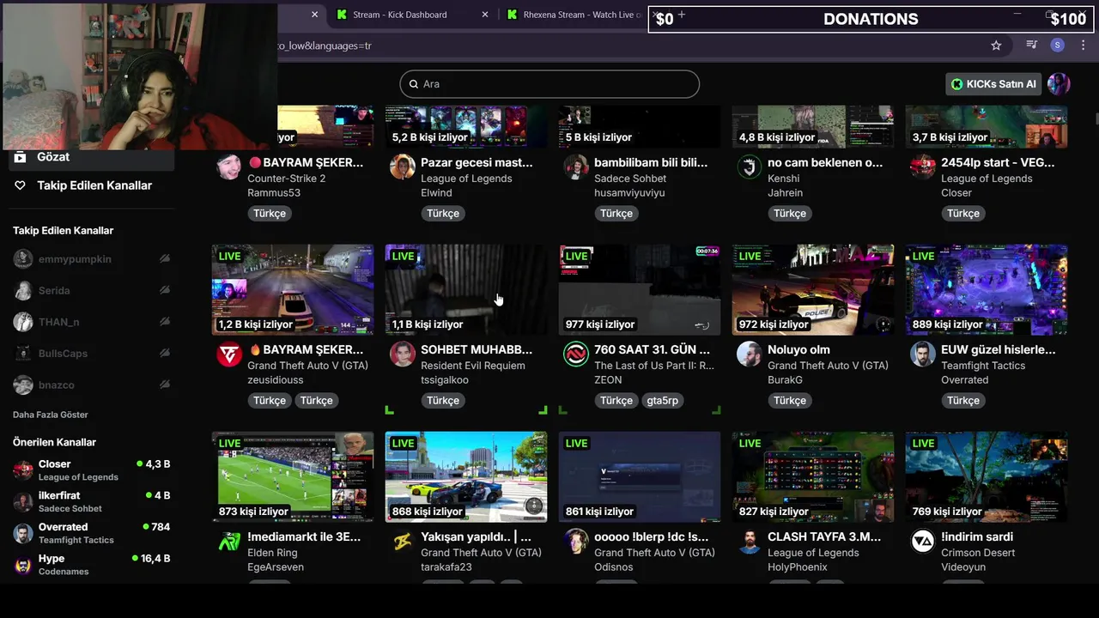Screen dimensions: 1099x618
Task: Click Jahrein's streamer avatar
Action: 749,167
